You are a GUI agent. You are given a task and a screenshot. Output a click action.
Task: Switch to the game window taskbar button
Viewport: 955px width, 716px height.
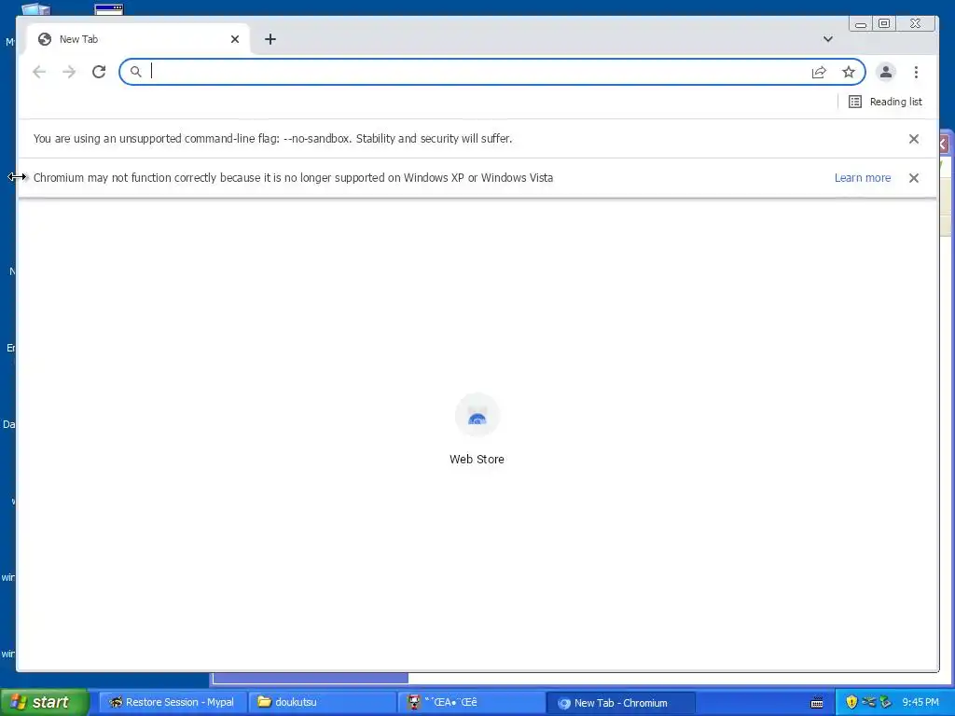point(471,702)
